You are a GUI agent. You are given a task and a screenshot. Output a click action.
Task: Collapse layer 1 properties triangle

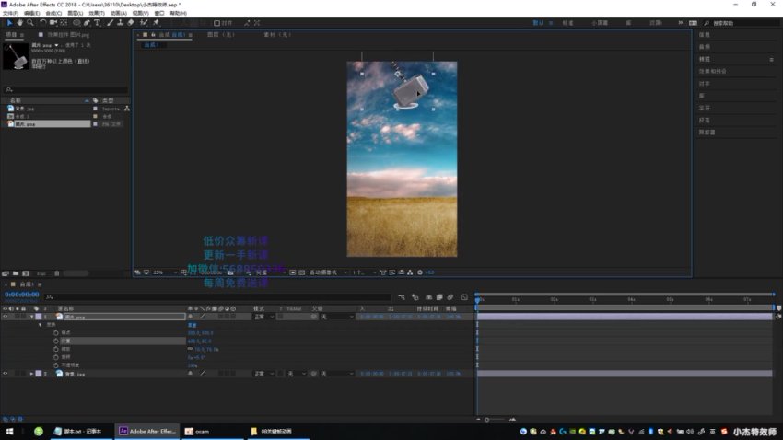coord(31,317)
